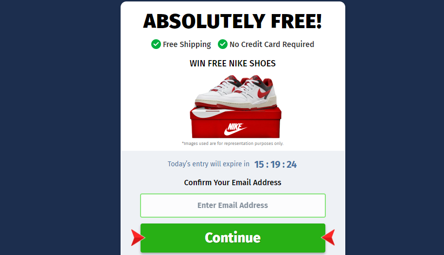Click the green checkmark beside No Credit Card Required
Image resolution: width=444 pixels, height=255 pixels.
click(x=223, y=44)
